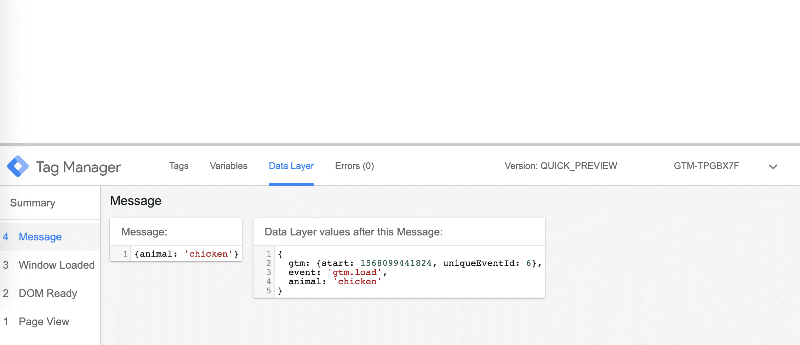Open the Tags tab
The height and width of the screenshot is (345, 800).
coord(178,166)
